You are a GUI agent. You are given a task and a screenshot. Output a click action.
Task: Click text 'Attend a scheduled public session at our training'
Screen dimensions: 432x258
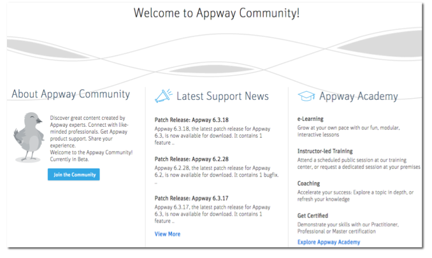(352, 160)
